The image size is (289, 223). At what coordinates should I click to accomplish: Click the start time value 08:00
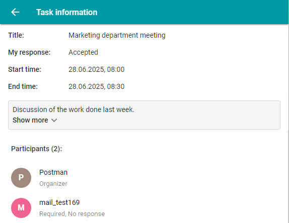(96, 69)
